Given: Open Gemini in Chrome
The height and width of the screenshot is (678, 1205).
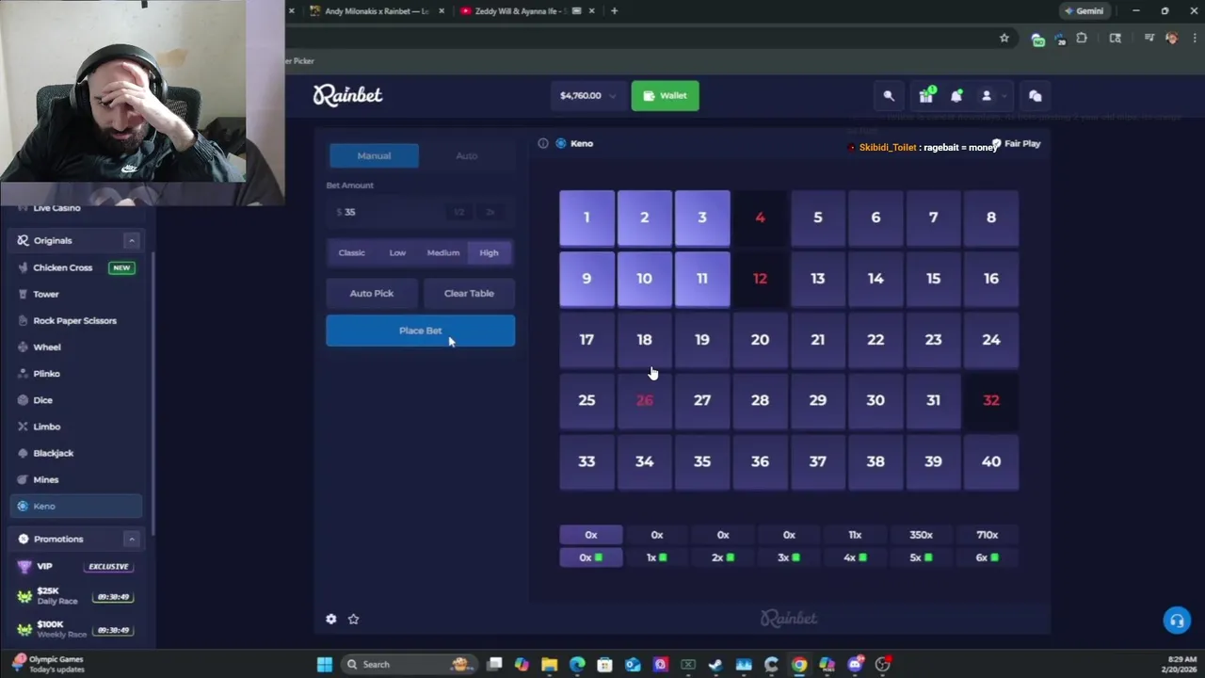Looking at the screenshot, I should coord(1083,10).
